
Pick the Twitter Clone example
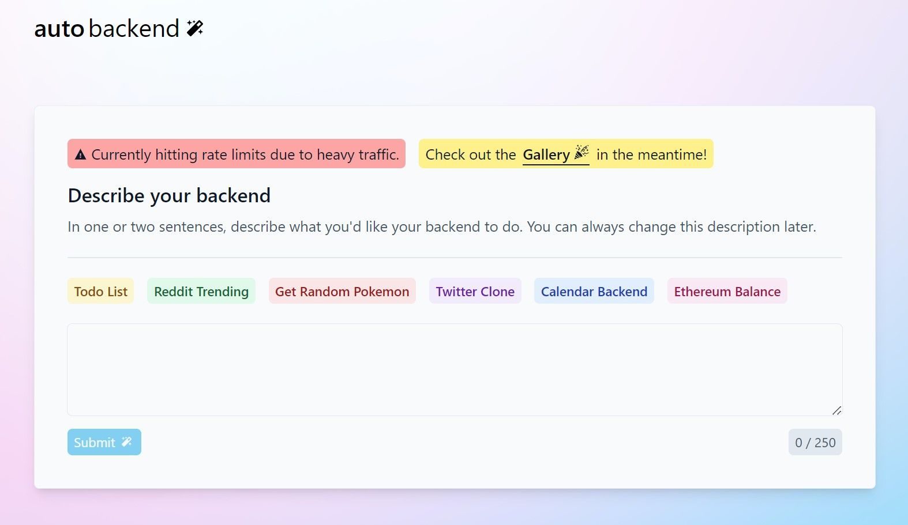(x=475, y=291)
